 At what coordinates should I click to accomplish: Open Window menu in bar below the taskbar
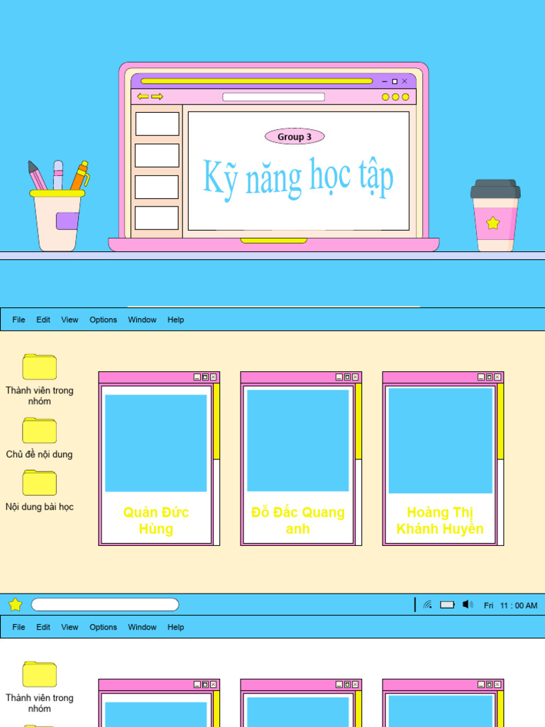pos(142,628)
